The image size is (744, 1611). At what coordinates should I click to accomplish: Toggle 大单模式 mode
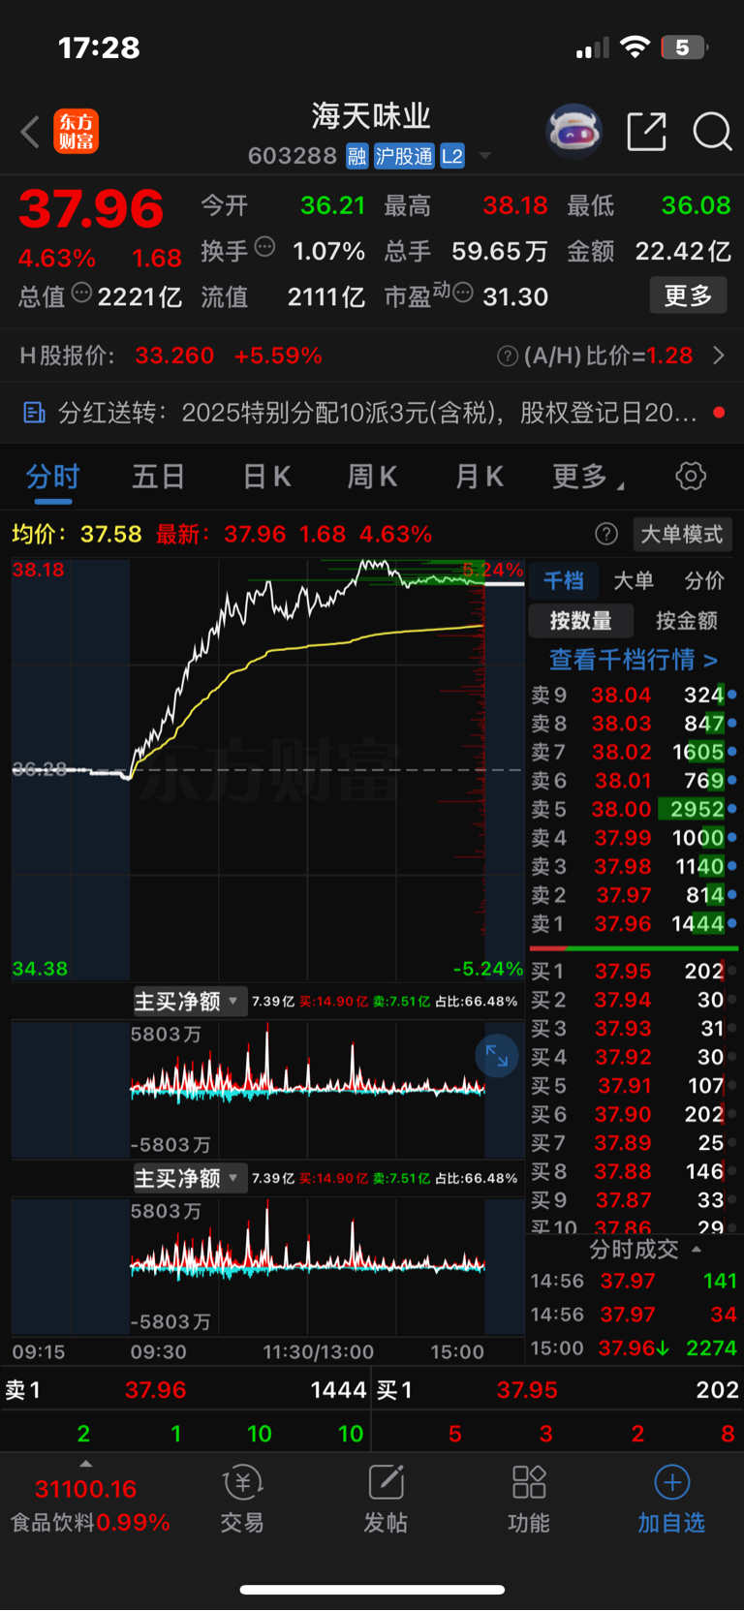(682, 534)
